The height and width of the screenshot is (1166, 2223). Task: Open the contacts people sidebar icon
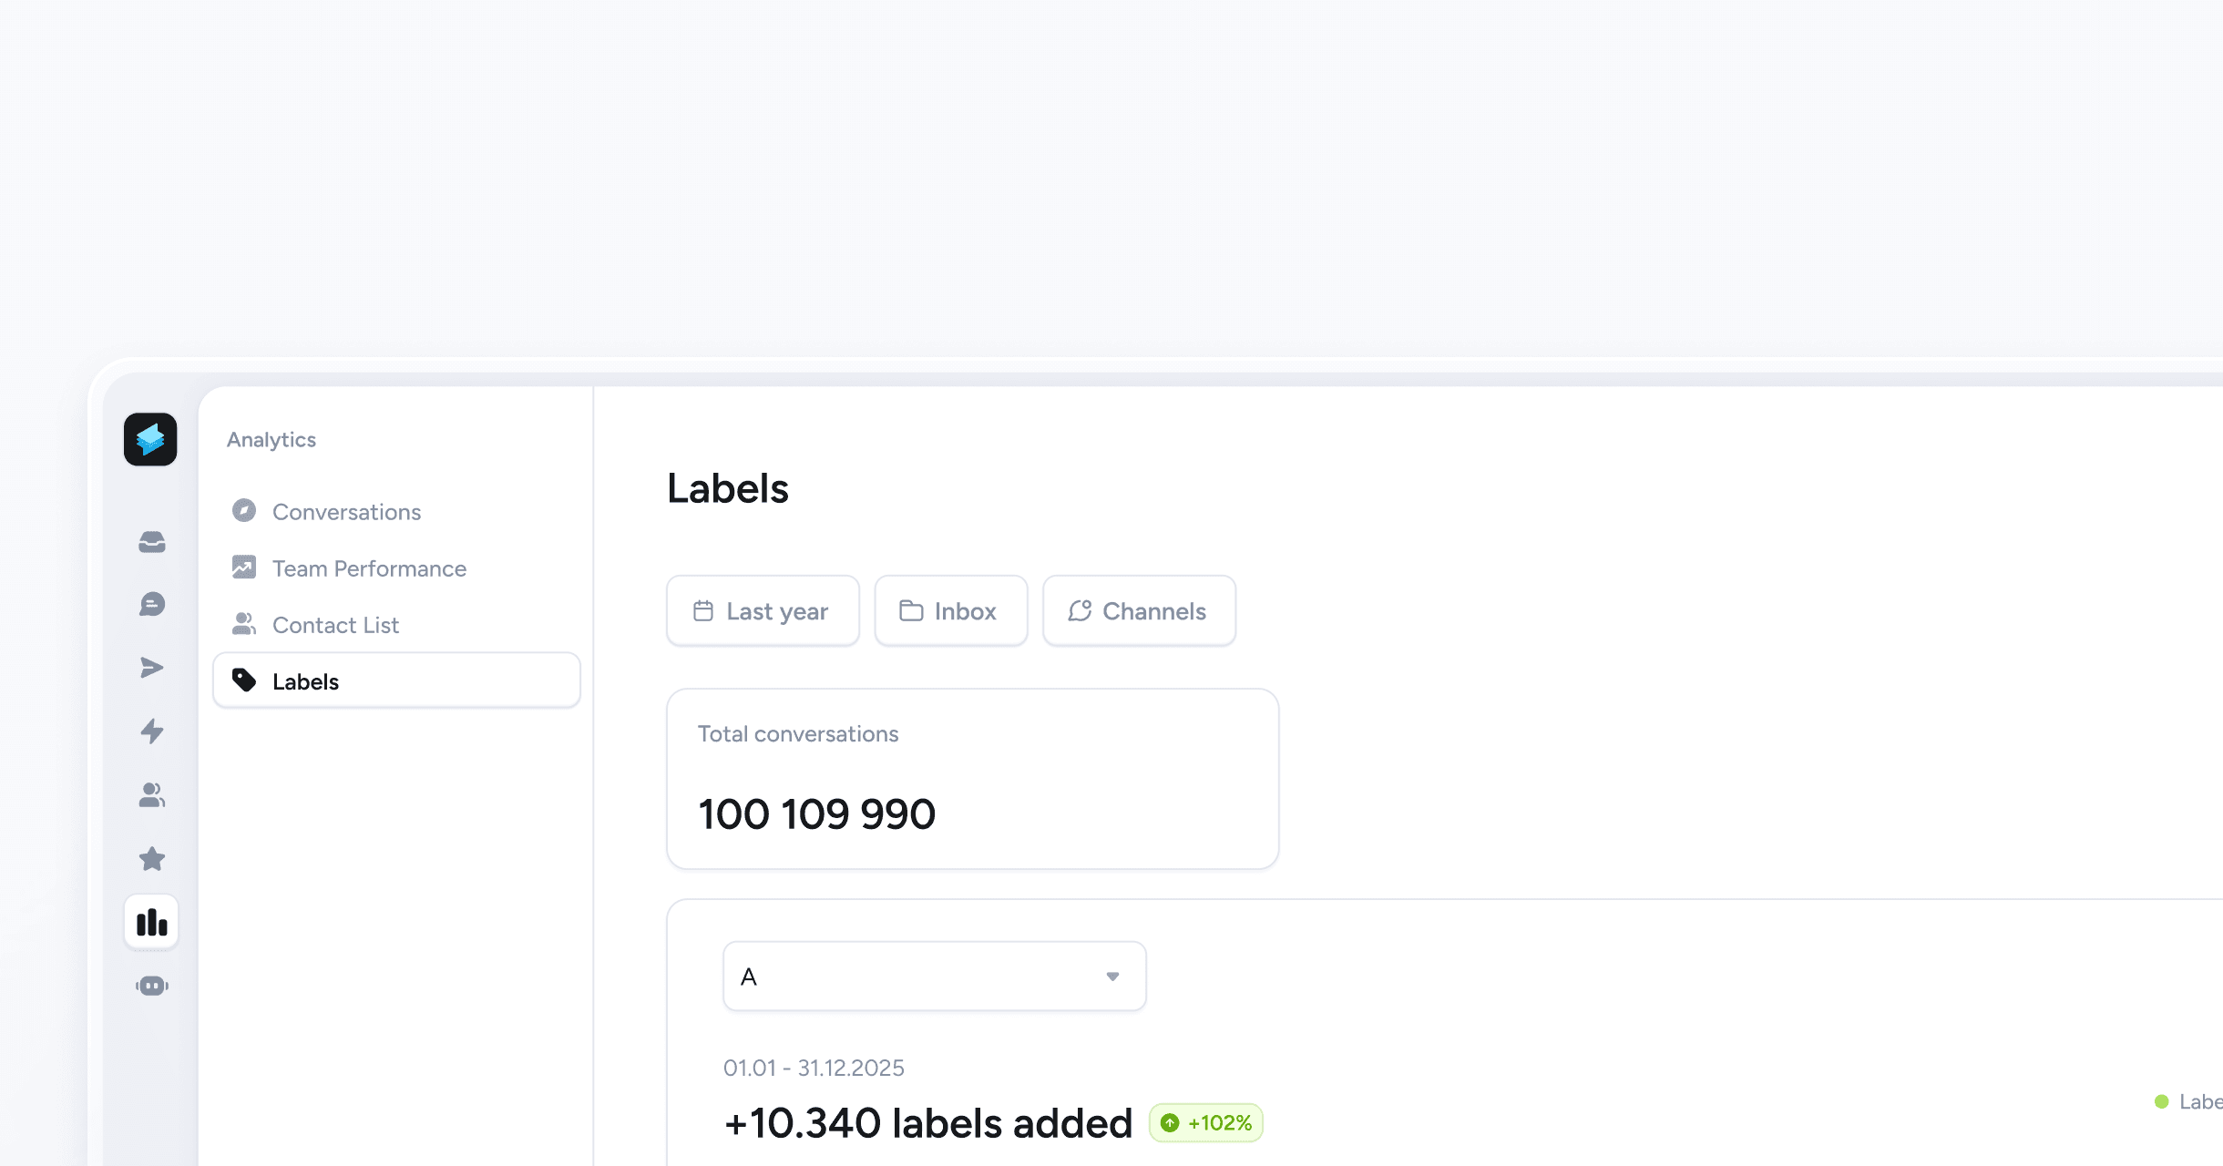pos(152,795)
